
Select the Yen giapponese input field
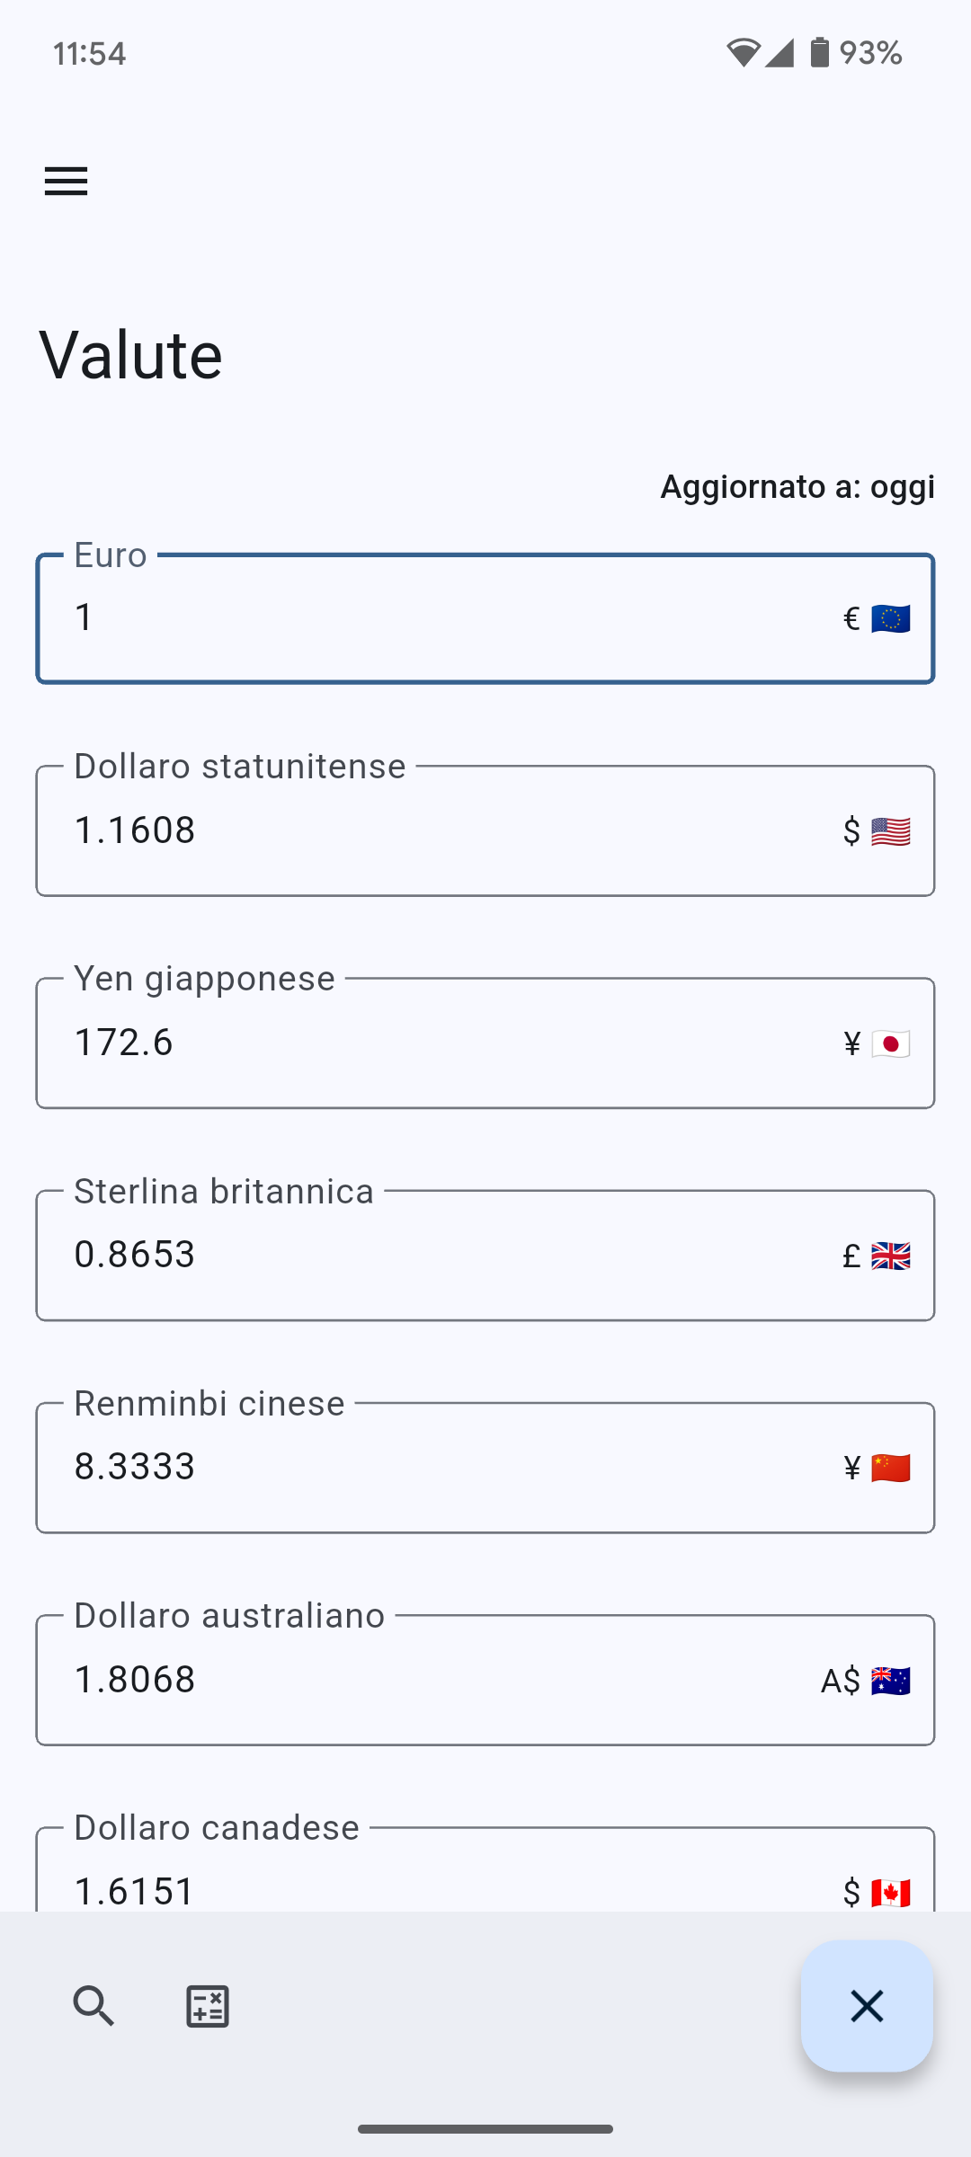point(432,1043)
